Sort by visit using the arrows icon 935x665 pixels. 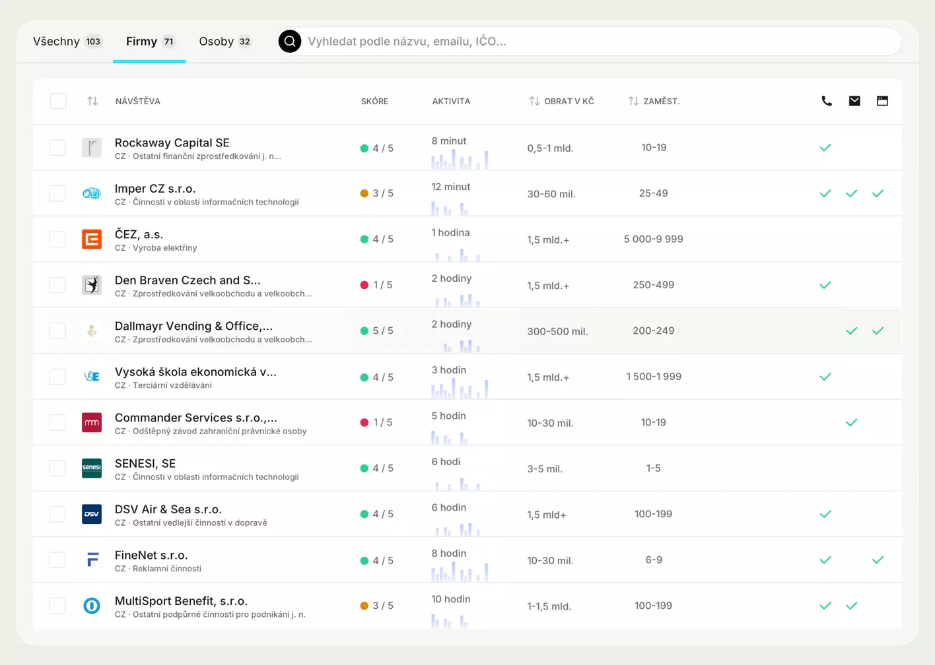(x=92, y=101)
